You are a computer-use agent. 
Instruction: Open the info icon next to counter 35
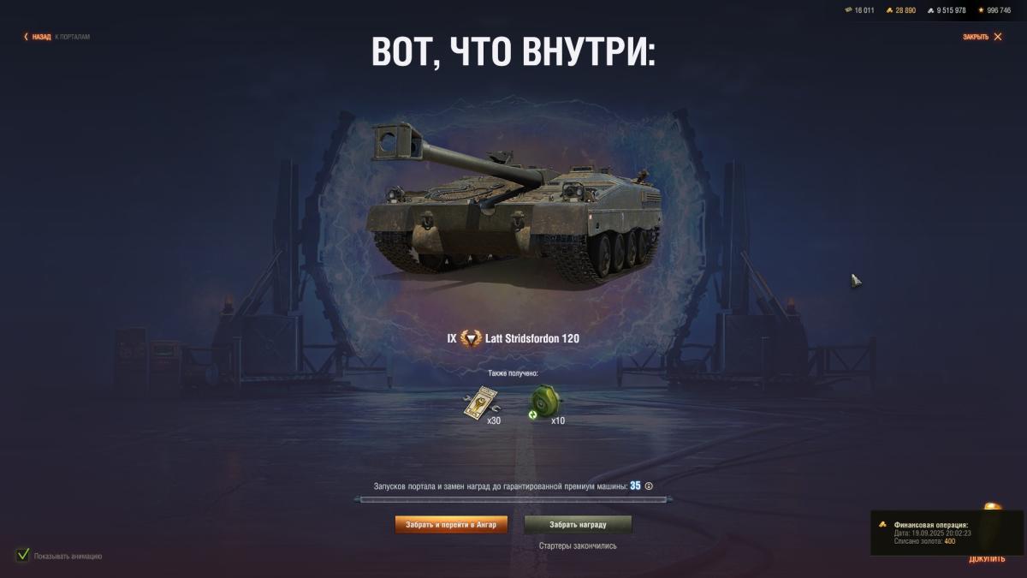(649, 486)
